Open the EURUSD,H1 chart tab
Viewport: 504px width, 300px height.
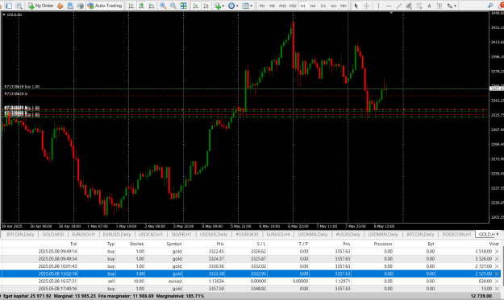(x=83, y=234)
